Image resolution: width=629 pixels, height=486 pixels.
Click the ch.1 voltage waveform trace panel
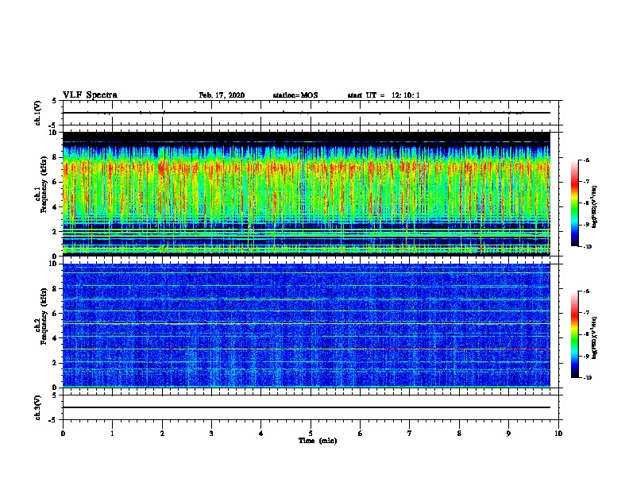[311, 113]
